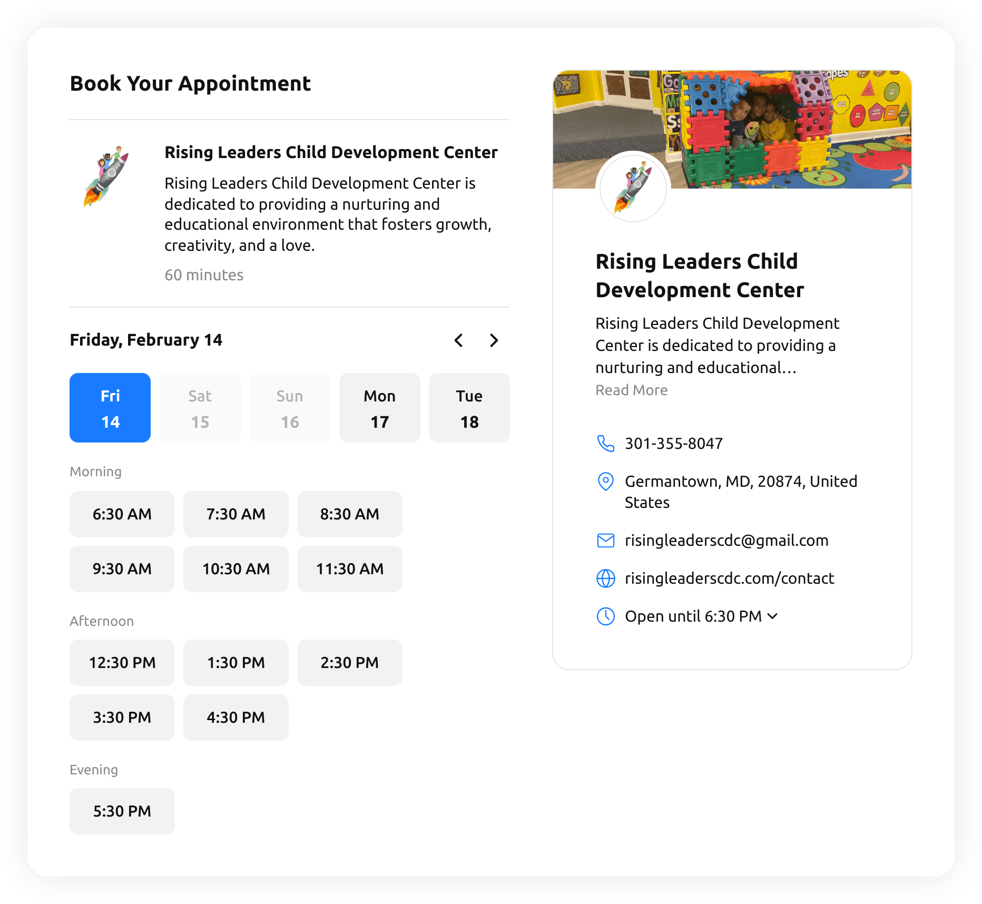Open the Read More link
The width and height of the screenshot is (982, 904).
pyautogui.click(x=632, y=390)
